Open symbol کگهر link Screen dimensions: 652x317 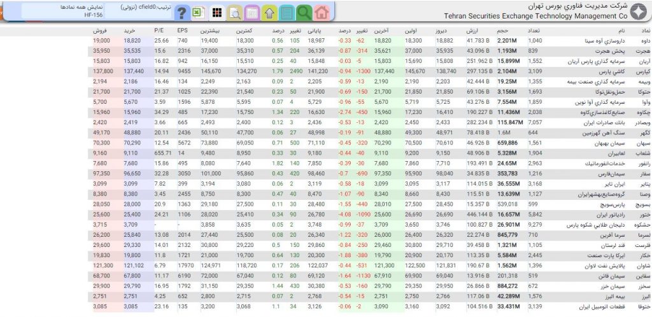pos(644,133)
